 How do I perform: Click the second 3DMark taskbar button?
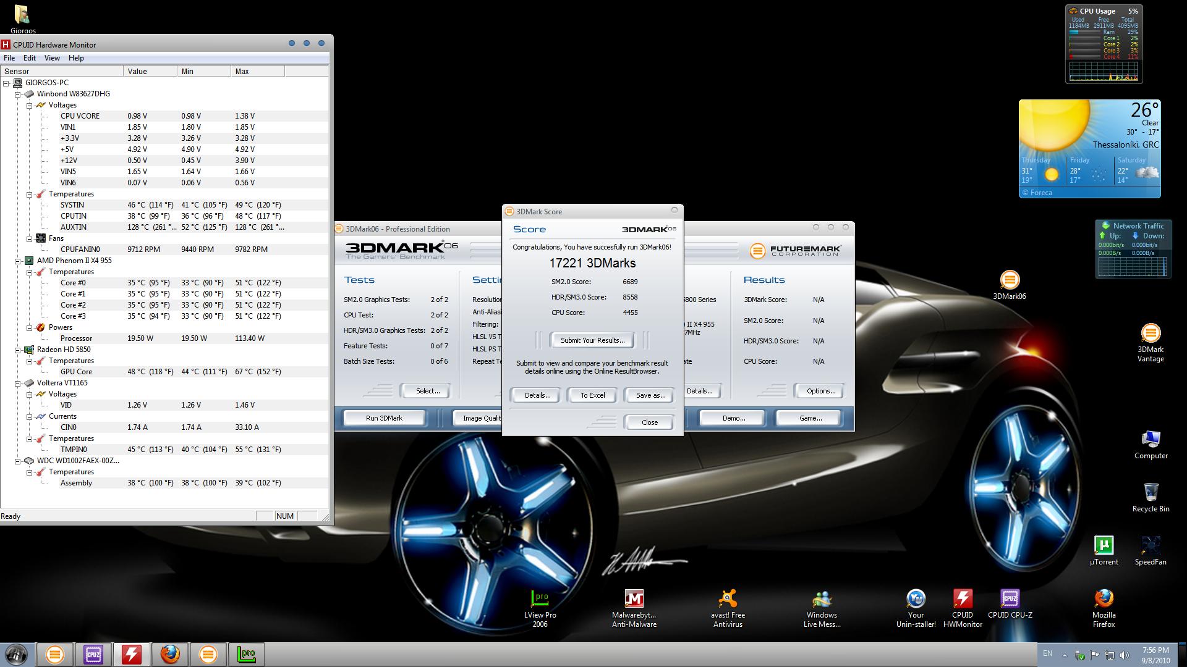[x=208, y=654]
